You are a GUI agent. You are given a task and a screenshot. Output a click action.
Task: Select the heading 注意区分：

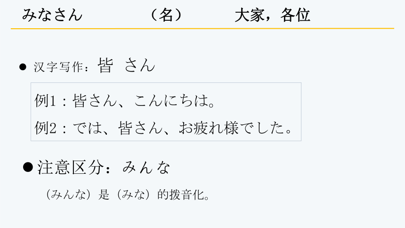click(74, 167)
